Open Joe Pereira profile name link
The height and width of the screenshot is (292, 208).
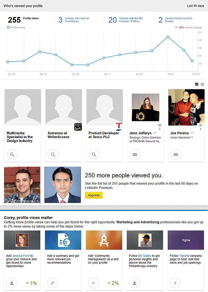[x=180, y=133]
